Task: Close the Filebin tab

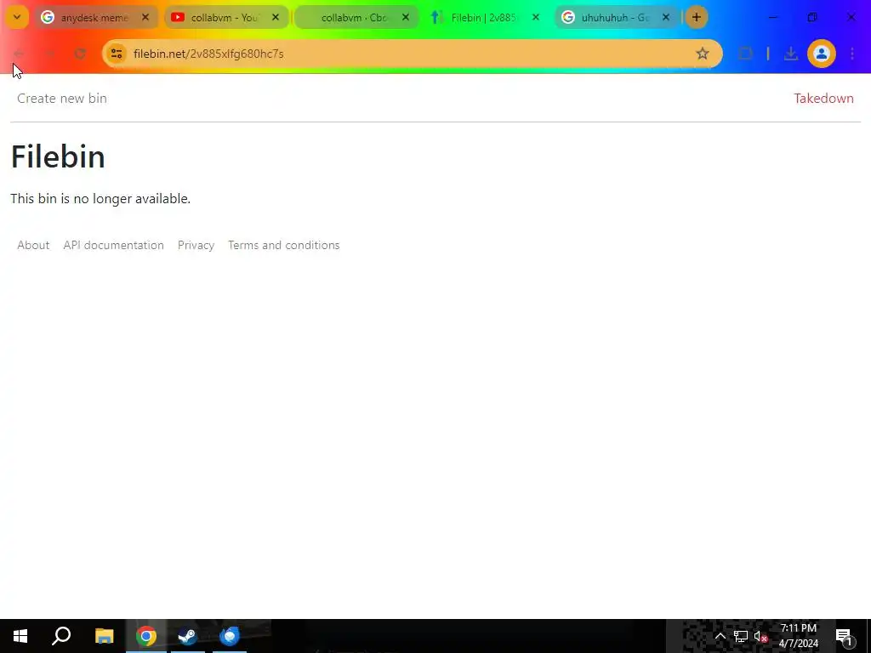Action: pos(536,17)
